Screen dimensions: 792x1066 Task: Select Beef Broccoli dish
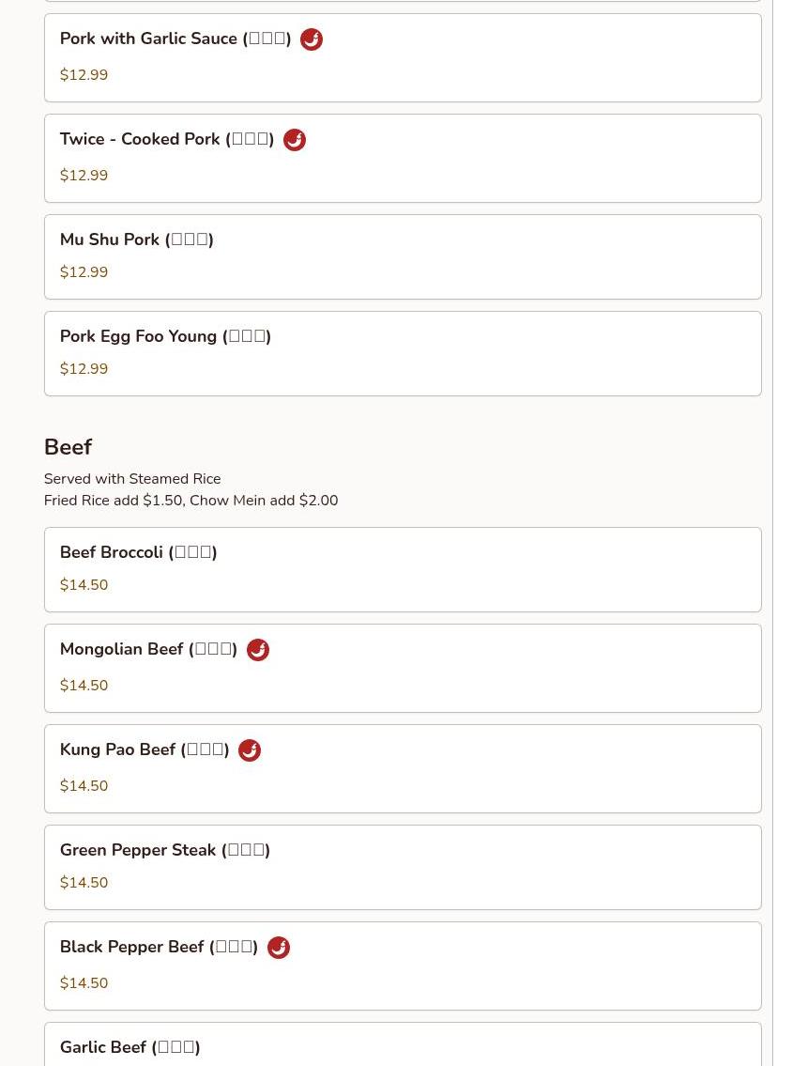138,552
